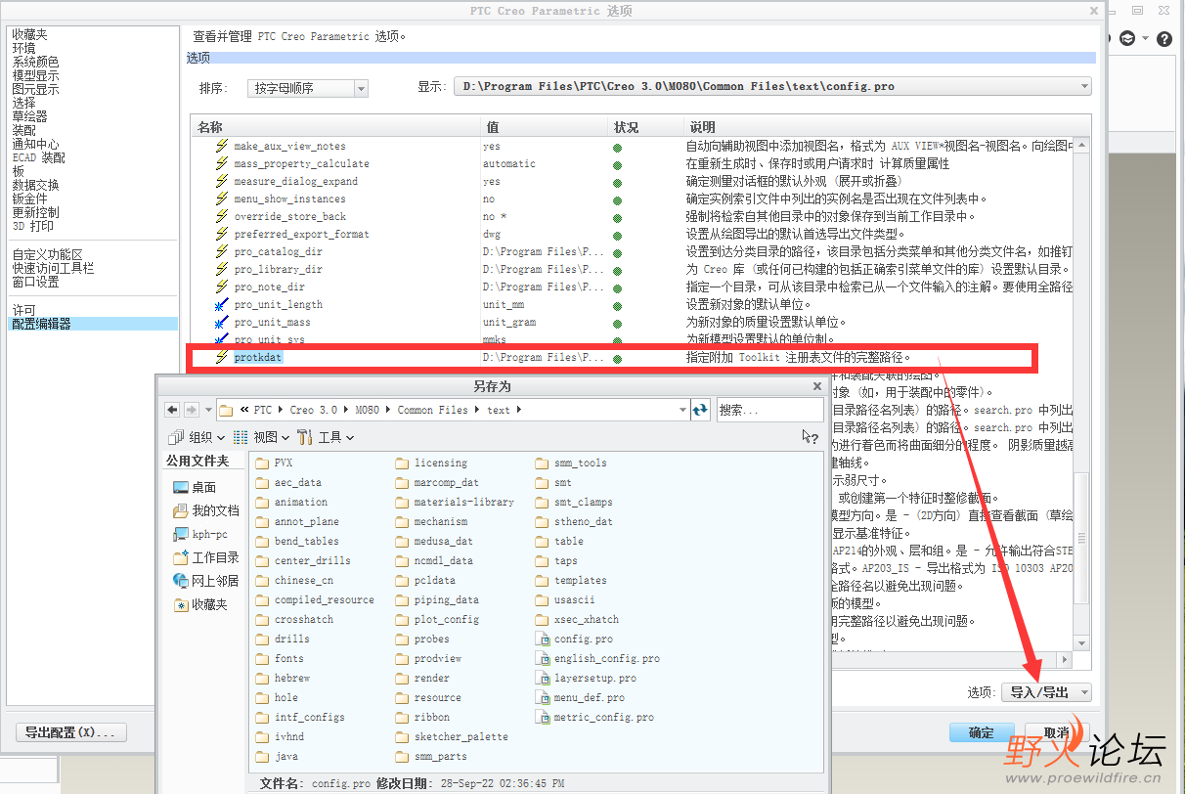
Task: Select the materials-library folder
Action: click(x=455, y=502)
